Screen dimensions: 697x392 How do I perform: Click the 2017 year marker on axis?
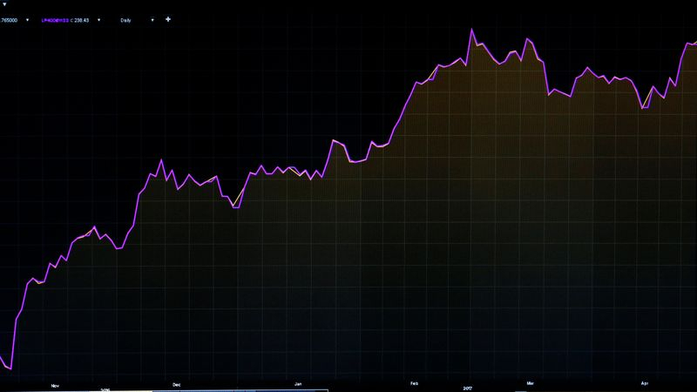click(467, 389)
